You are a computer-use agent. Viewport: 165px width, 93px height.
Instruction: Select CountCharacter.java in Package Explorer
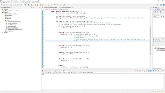pyautogui.click(x=12, y=25)
